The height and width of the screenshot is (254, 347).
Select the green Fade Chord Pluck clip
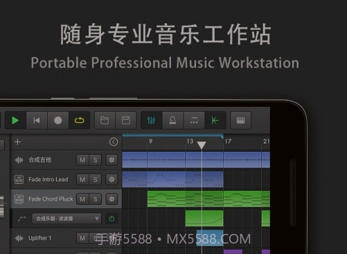[208, 198]
